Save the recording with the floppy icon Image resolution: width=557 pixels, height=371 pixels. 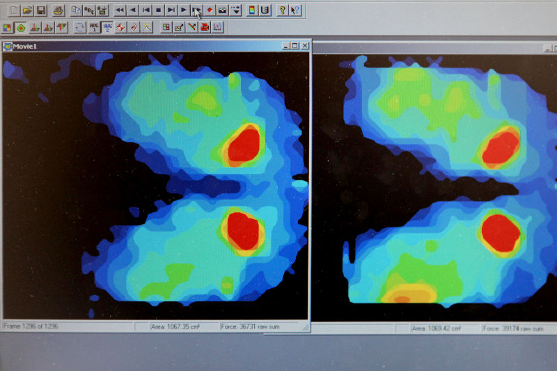coord(41,10)
